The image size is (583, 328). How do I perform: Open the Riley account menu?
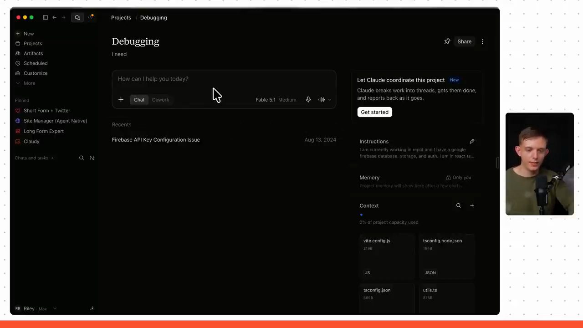pyautogui.click(x=36, y=308)
